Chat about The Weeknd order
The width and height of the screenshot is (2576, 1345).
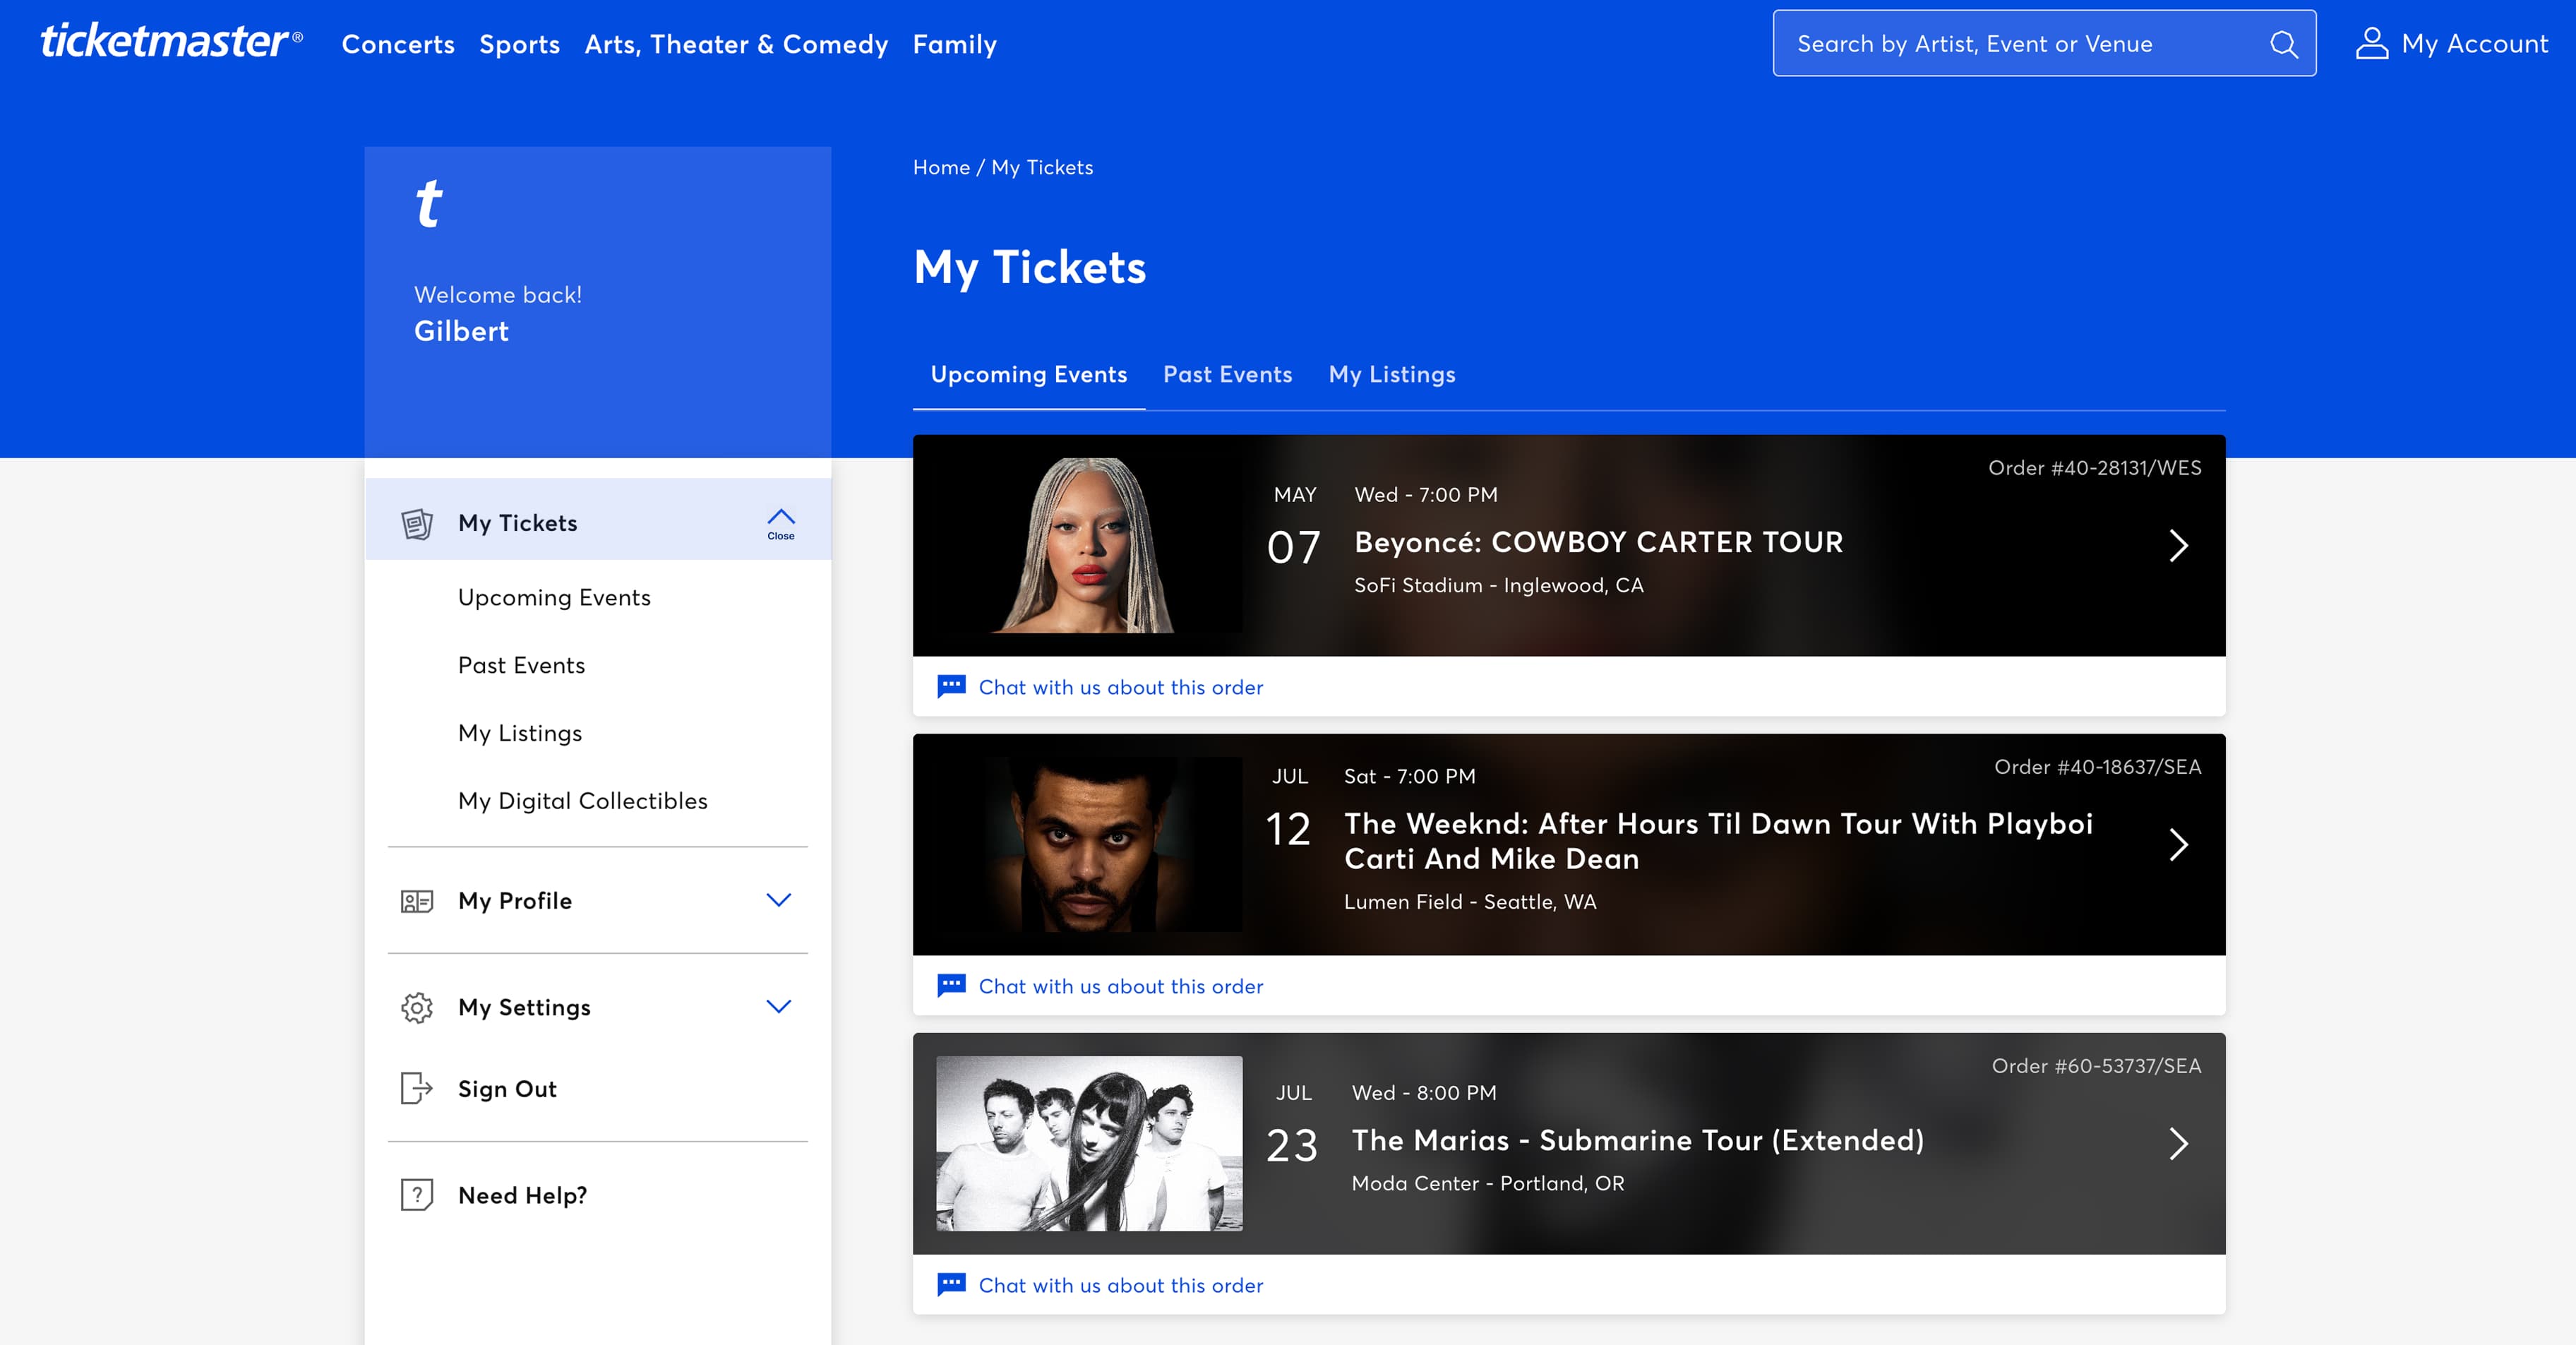click(x=1120, y=986)
